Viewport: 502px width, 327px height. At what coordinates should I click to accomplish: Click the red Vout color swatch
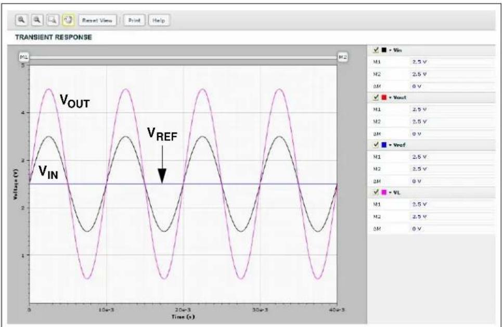[384, 98]
